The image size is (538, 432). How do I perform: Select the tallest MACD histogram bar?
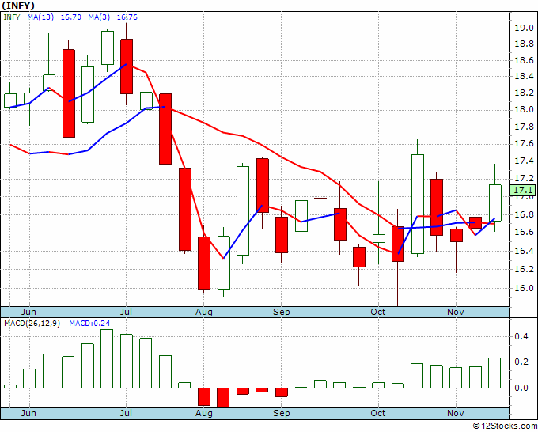(107, 359)
